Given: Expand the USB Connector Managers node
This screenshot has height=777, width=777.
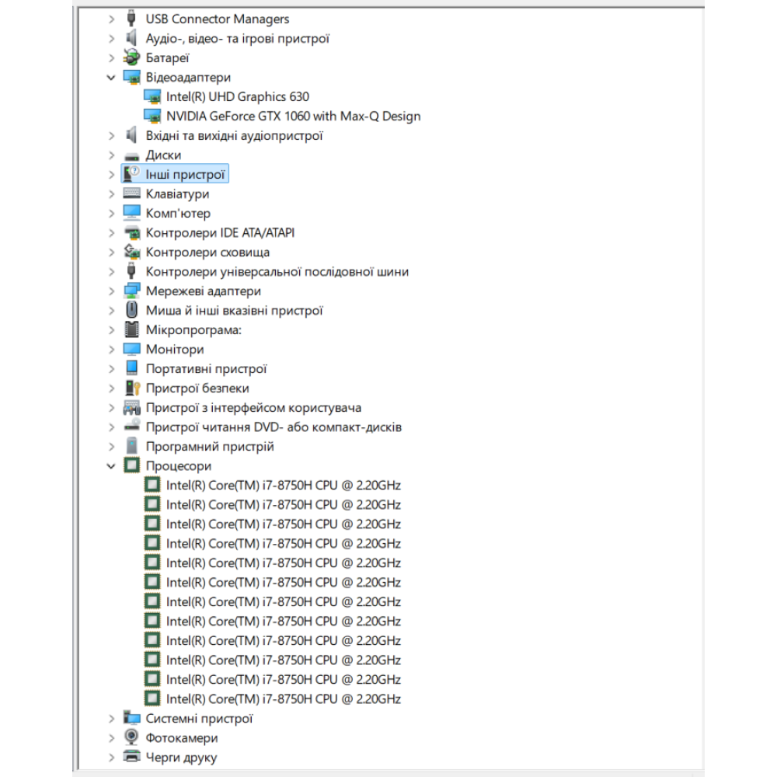Looking at the screenshot, I should click(111, 19).
